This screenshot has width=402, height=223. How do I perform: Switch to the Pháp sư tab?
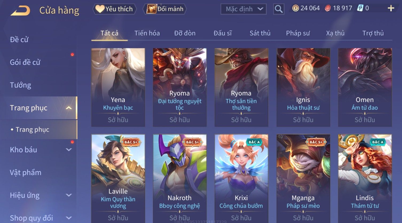298,33
